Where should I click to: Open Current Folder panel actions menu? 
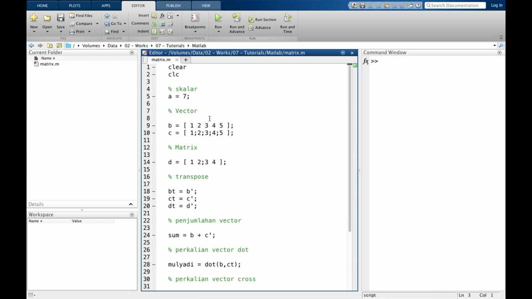pos(132,53)
